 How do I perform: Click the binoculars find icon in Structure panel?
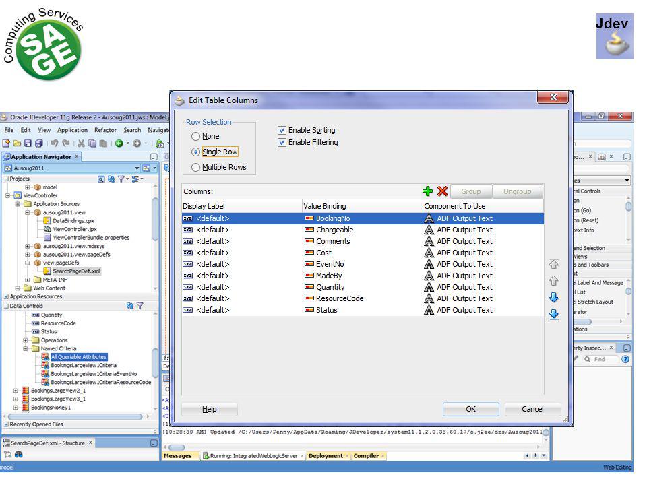[19, 454]
